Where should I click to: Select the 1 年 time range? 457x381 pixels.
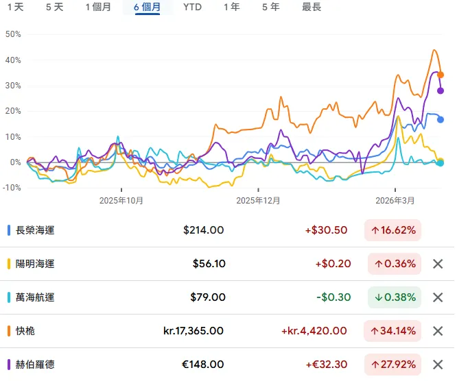tap(232, 7)
